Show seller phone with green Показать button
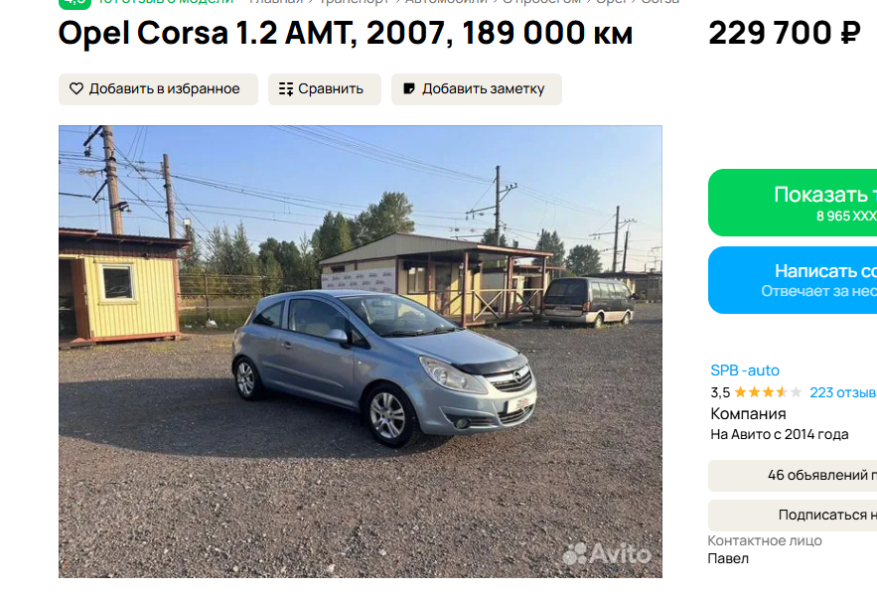This screenshot has width=877, height=596. pyautogui.click(x=793, y=203)
